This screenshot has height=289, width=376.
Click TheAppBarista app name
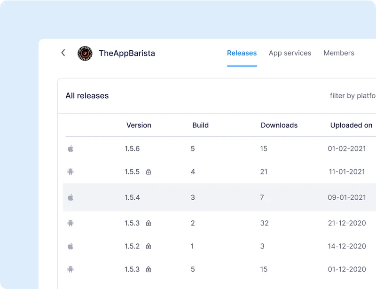click(x=127, y=53)
